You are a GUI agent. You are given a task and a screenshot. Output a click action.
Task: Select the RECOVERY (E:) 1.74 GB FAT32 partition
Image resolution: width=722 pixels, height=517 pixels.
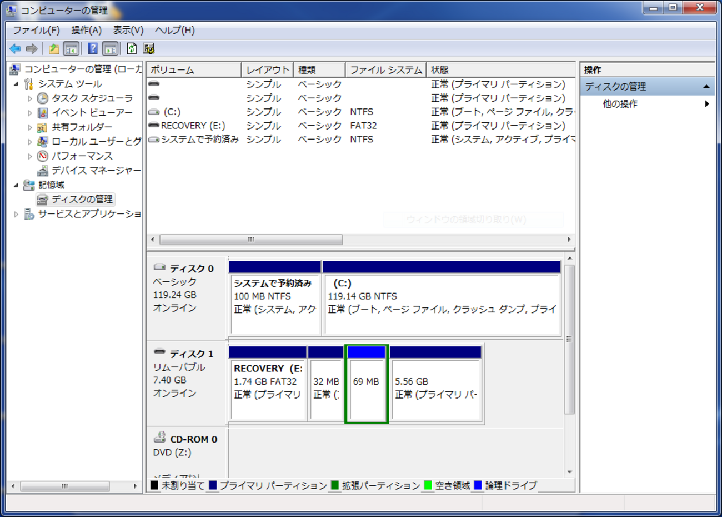pos(268,384)
